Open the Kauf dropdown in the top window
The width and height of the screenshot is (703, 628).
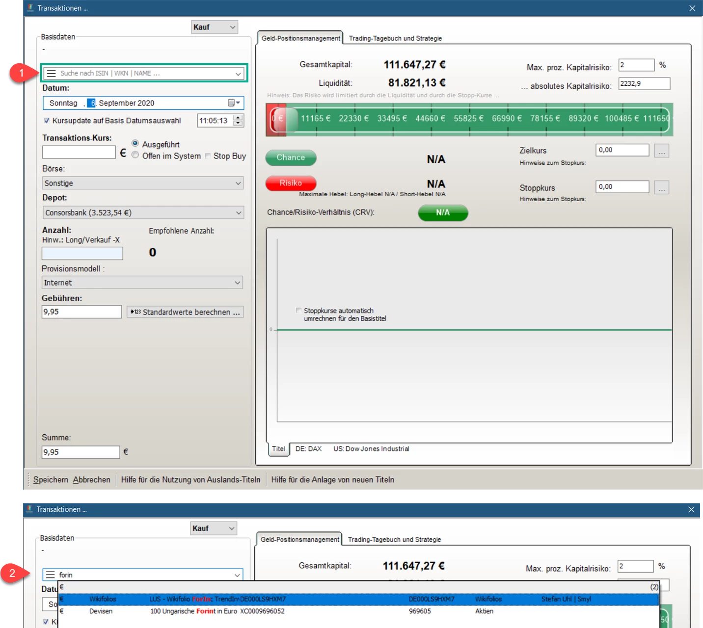(215, 27)
